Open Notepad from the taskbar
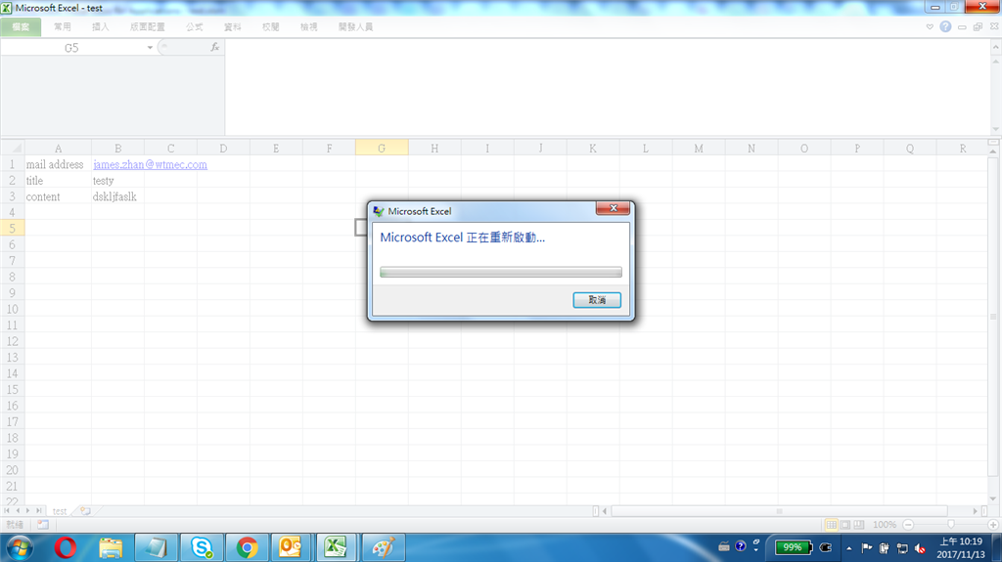Image resolution: width=1002 pixels, height=562 pixels. (156, 547)
